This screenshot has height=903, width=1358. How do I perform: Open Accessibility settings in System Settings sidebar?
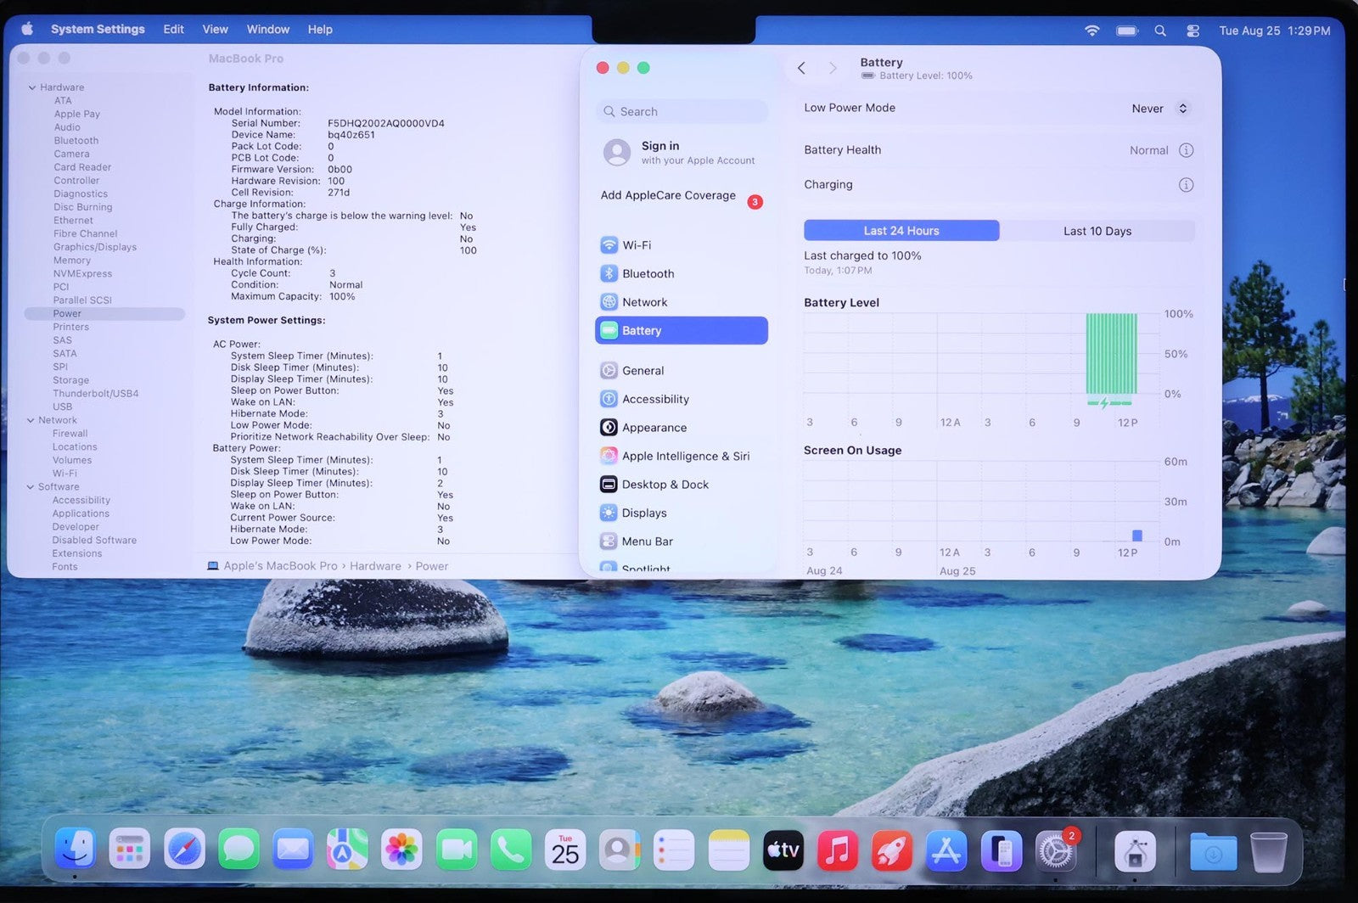tap(682, 399)
